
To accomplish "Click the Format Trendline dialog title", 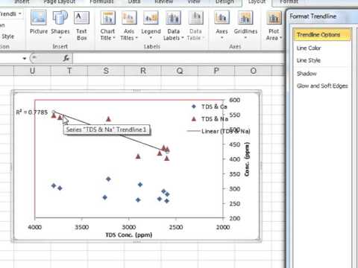I will (313, 16).
